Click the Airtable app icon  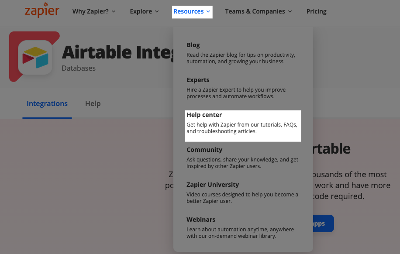(x=35, y=57)
